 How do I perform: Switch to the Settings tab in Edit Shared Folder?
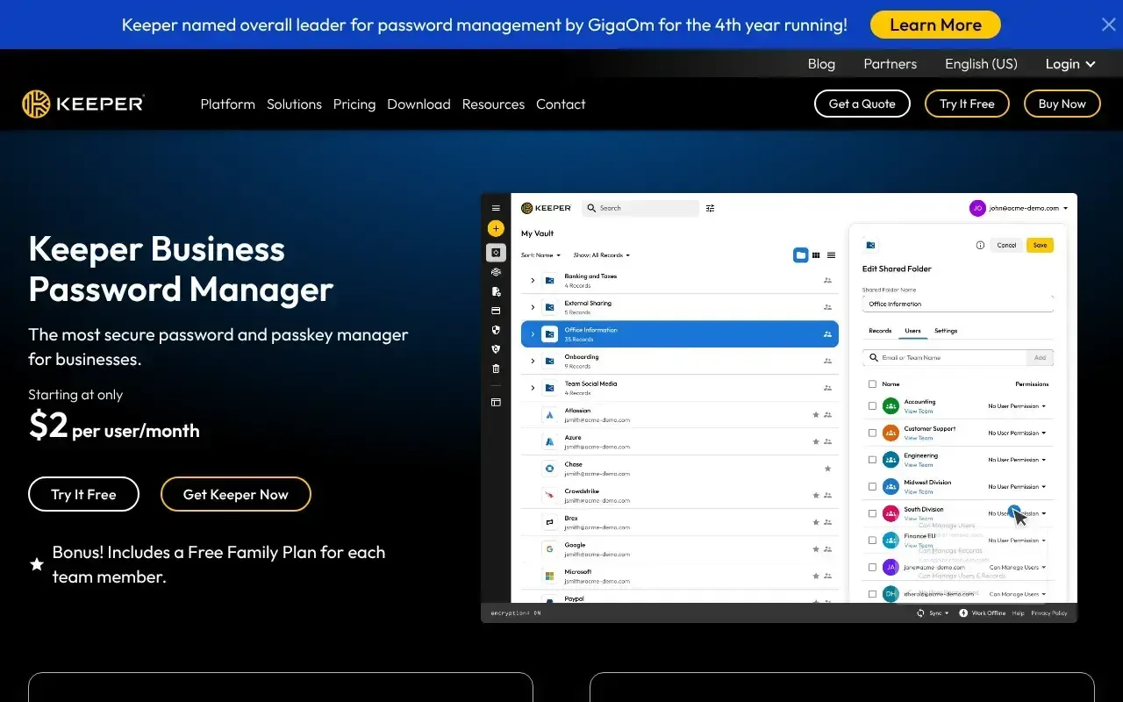[x=945, y=331]
